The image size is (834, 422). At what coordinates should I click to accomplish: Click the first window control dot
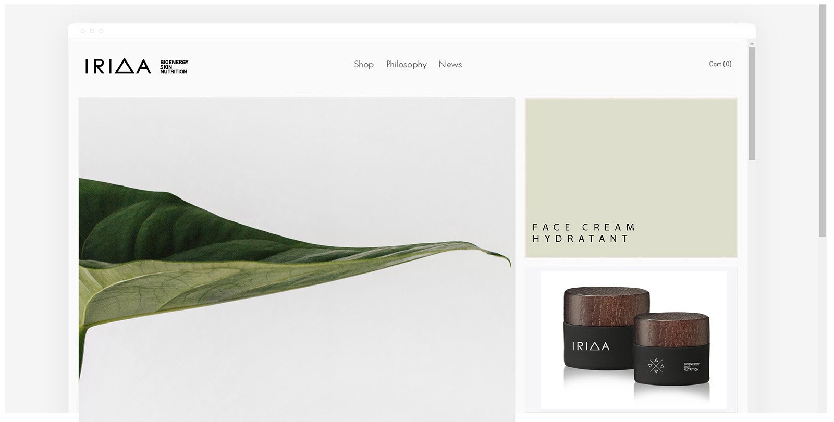tap(82, 31)
